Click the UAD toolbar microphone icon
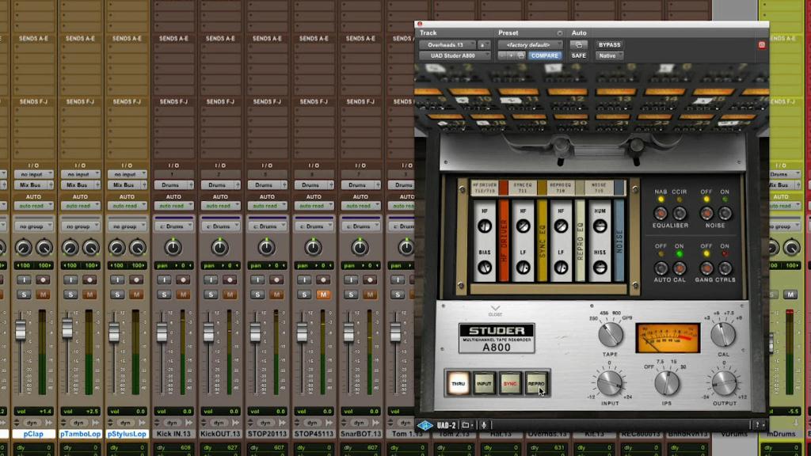The image size is (811, 456). pos(484,425)
